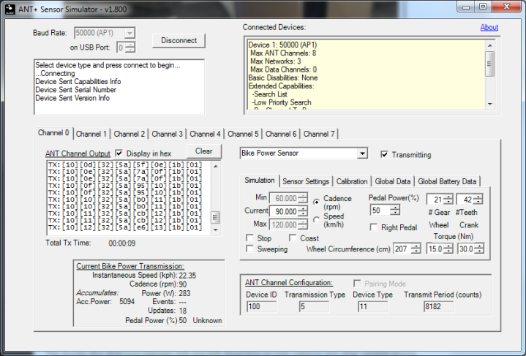Step up Crank Torque 30.0 spinner
The image size is (526, 356).
[479, 246]
